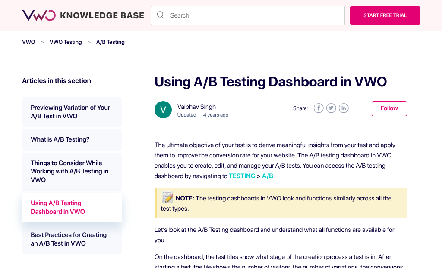Image resolution: width=442 pixels, height=268 pixels.
Task: Click the "Share:" label
Action: point(300,108)
